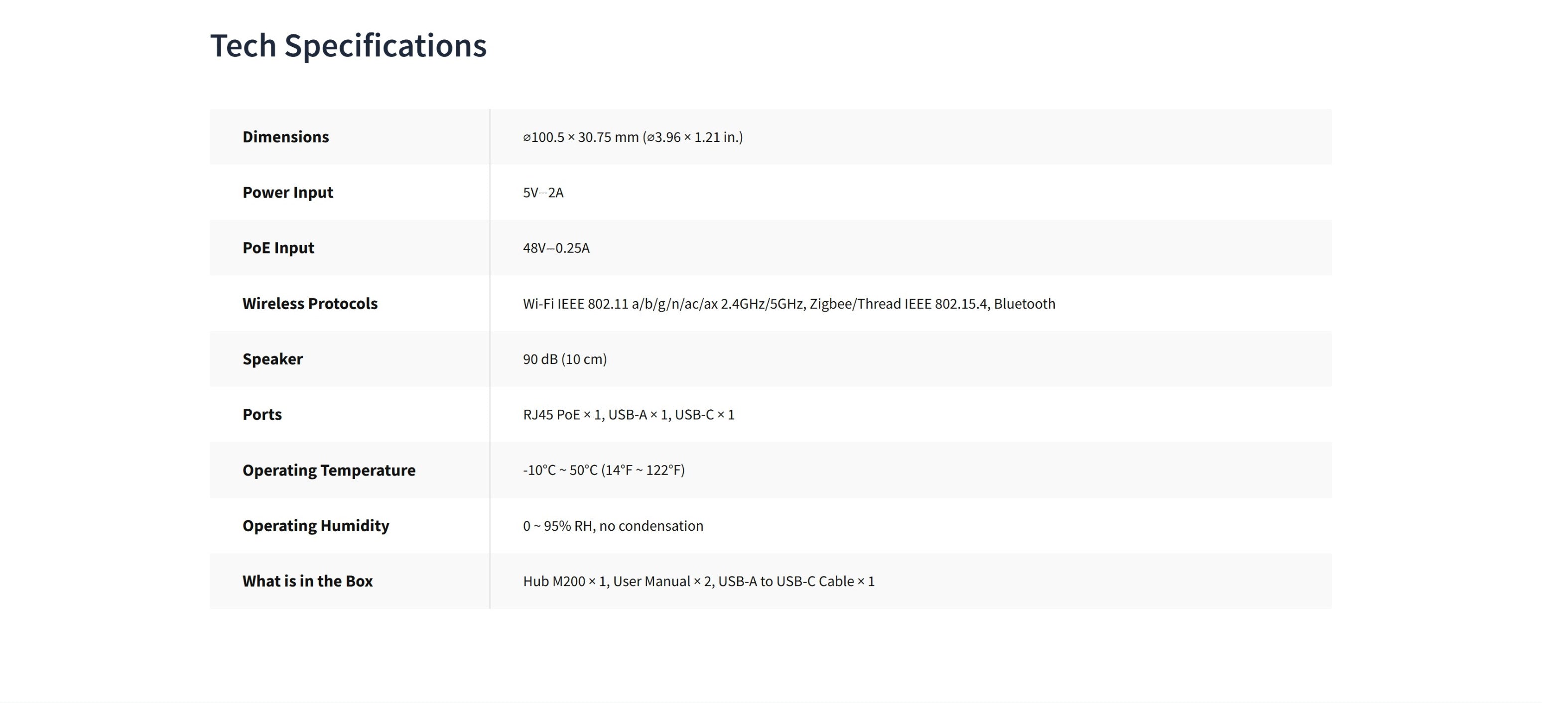This screenshot has width=1542, height=703.
Task: Click the 48V⎓0.25A PoE value
Action: (x=556, y=248)
